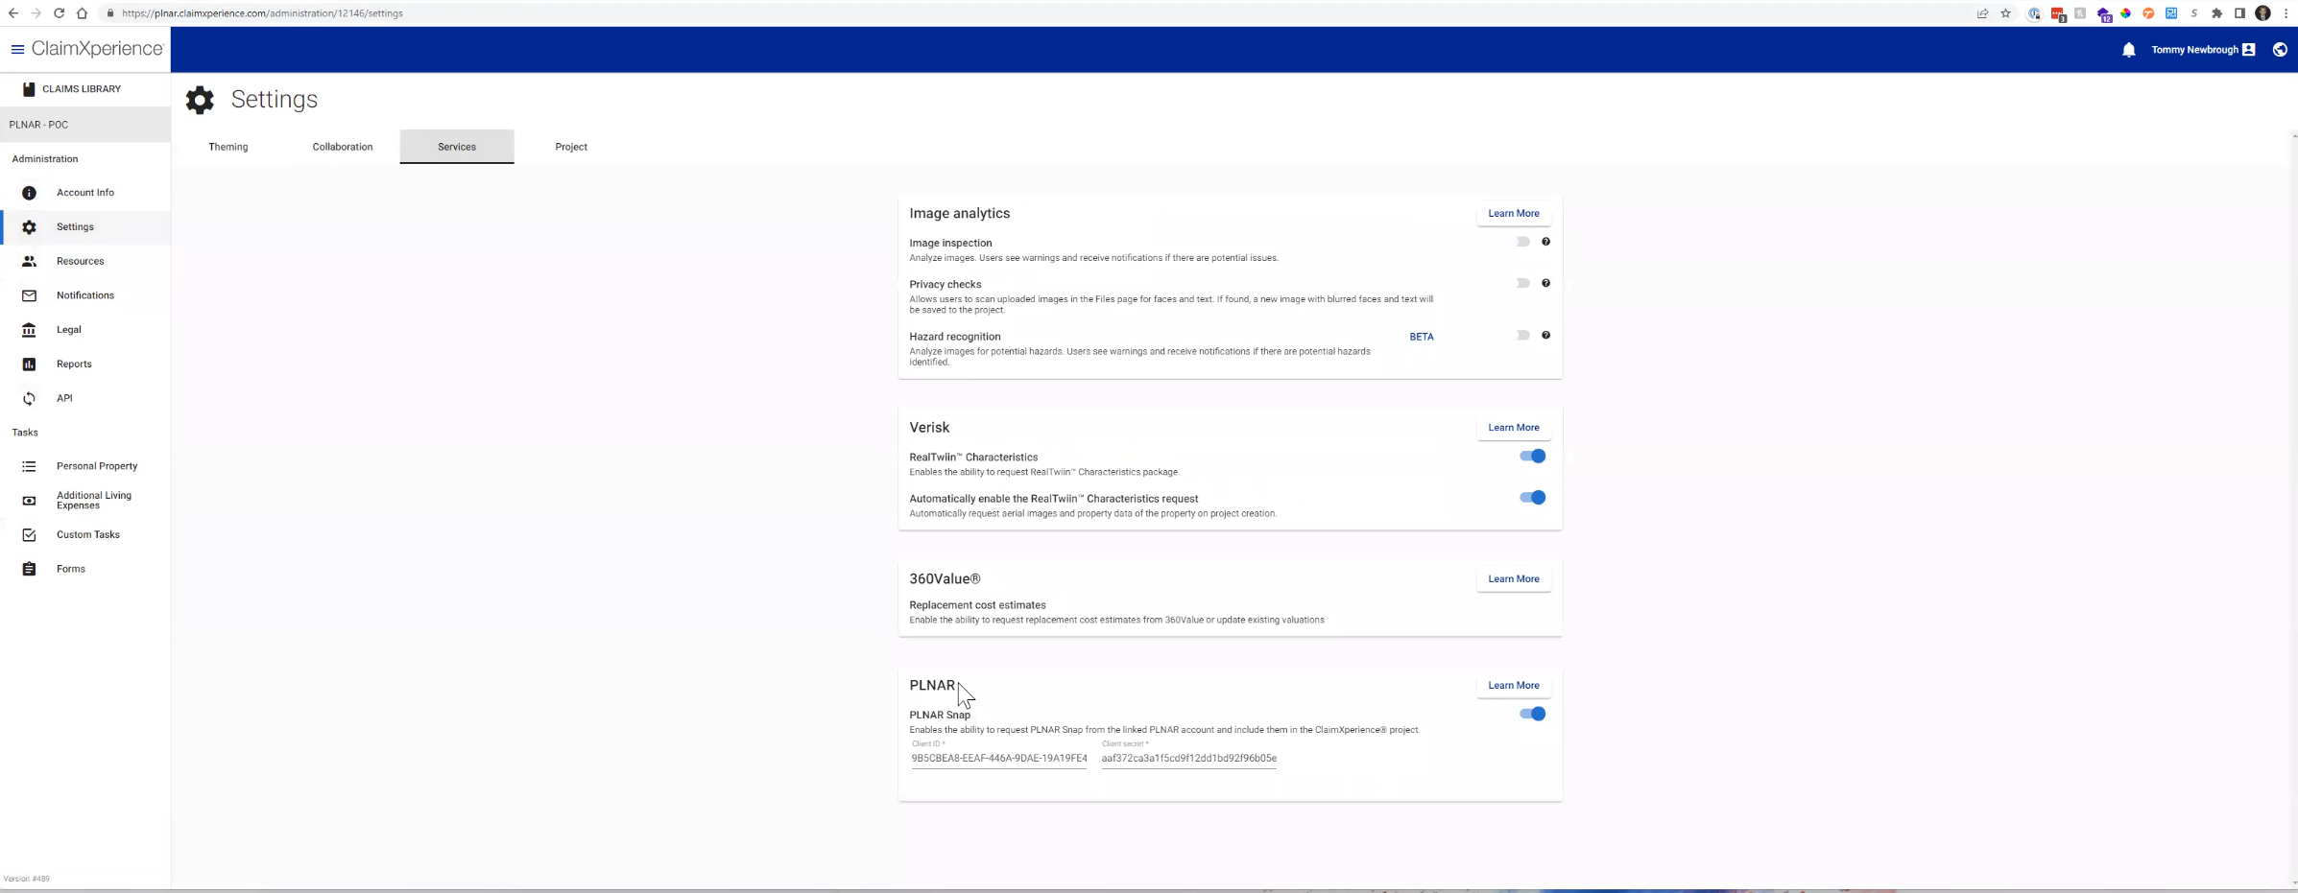Click Learn More for Verisk
This screenshot has height=893, width=2298.
click(1514, 428)
